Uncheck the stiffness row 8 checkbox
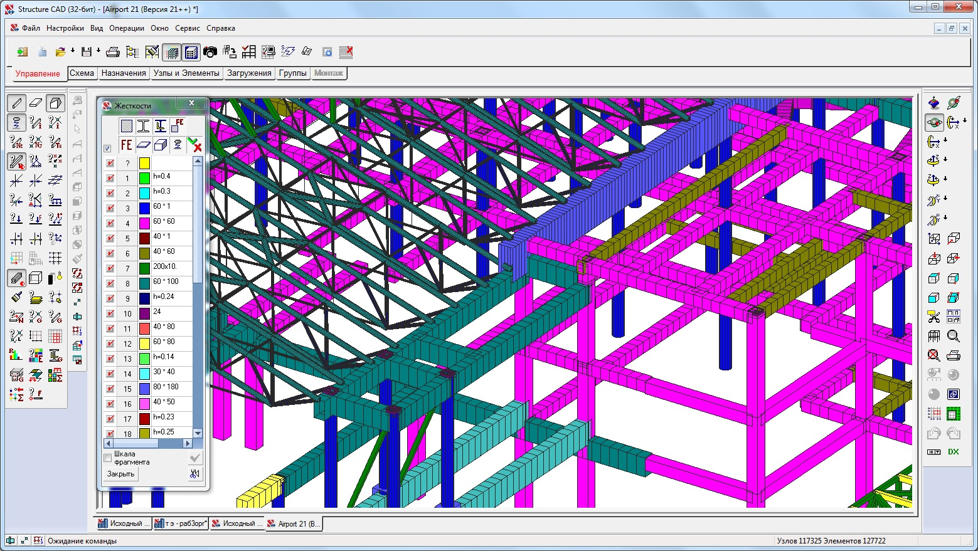The height and width of the screenshot is (551, 978). 110,283
